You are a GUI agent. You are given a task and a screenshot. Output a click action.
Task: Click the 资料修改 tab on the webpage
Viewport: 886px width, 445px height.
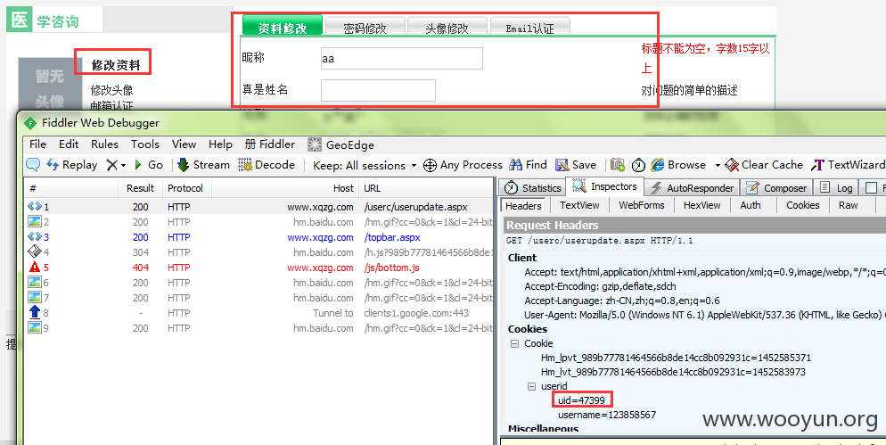tap(283, 27)
